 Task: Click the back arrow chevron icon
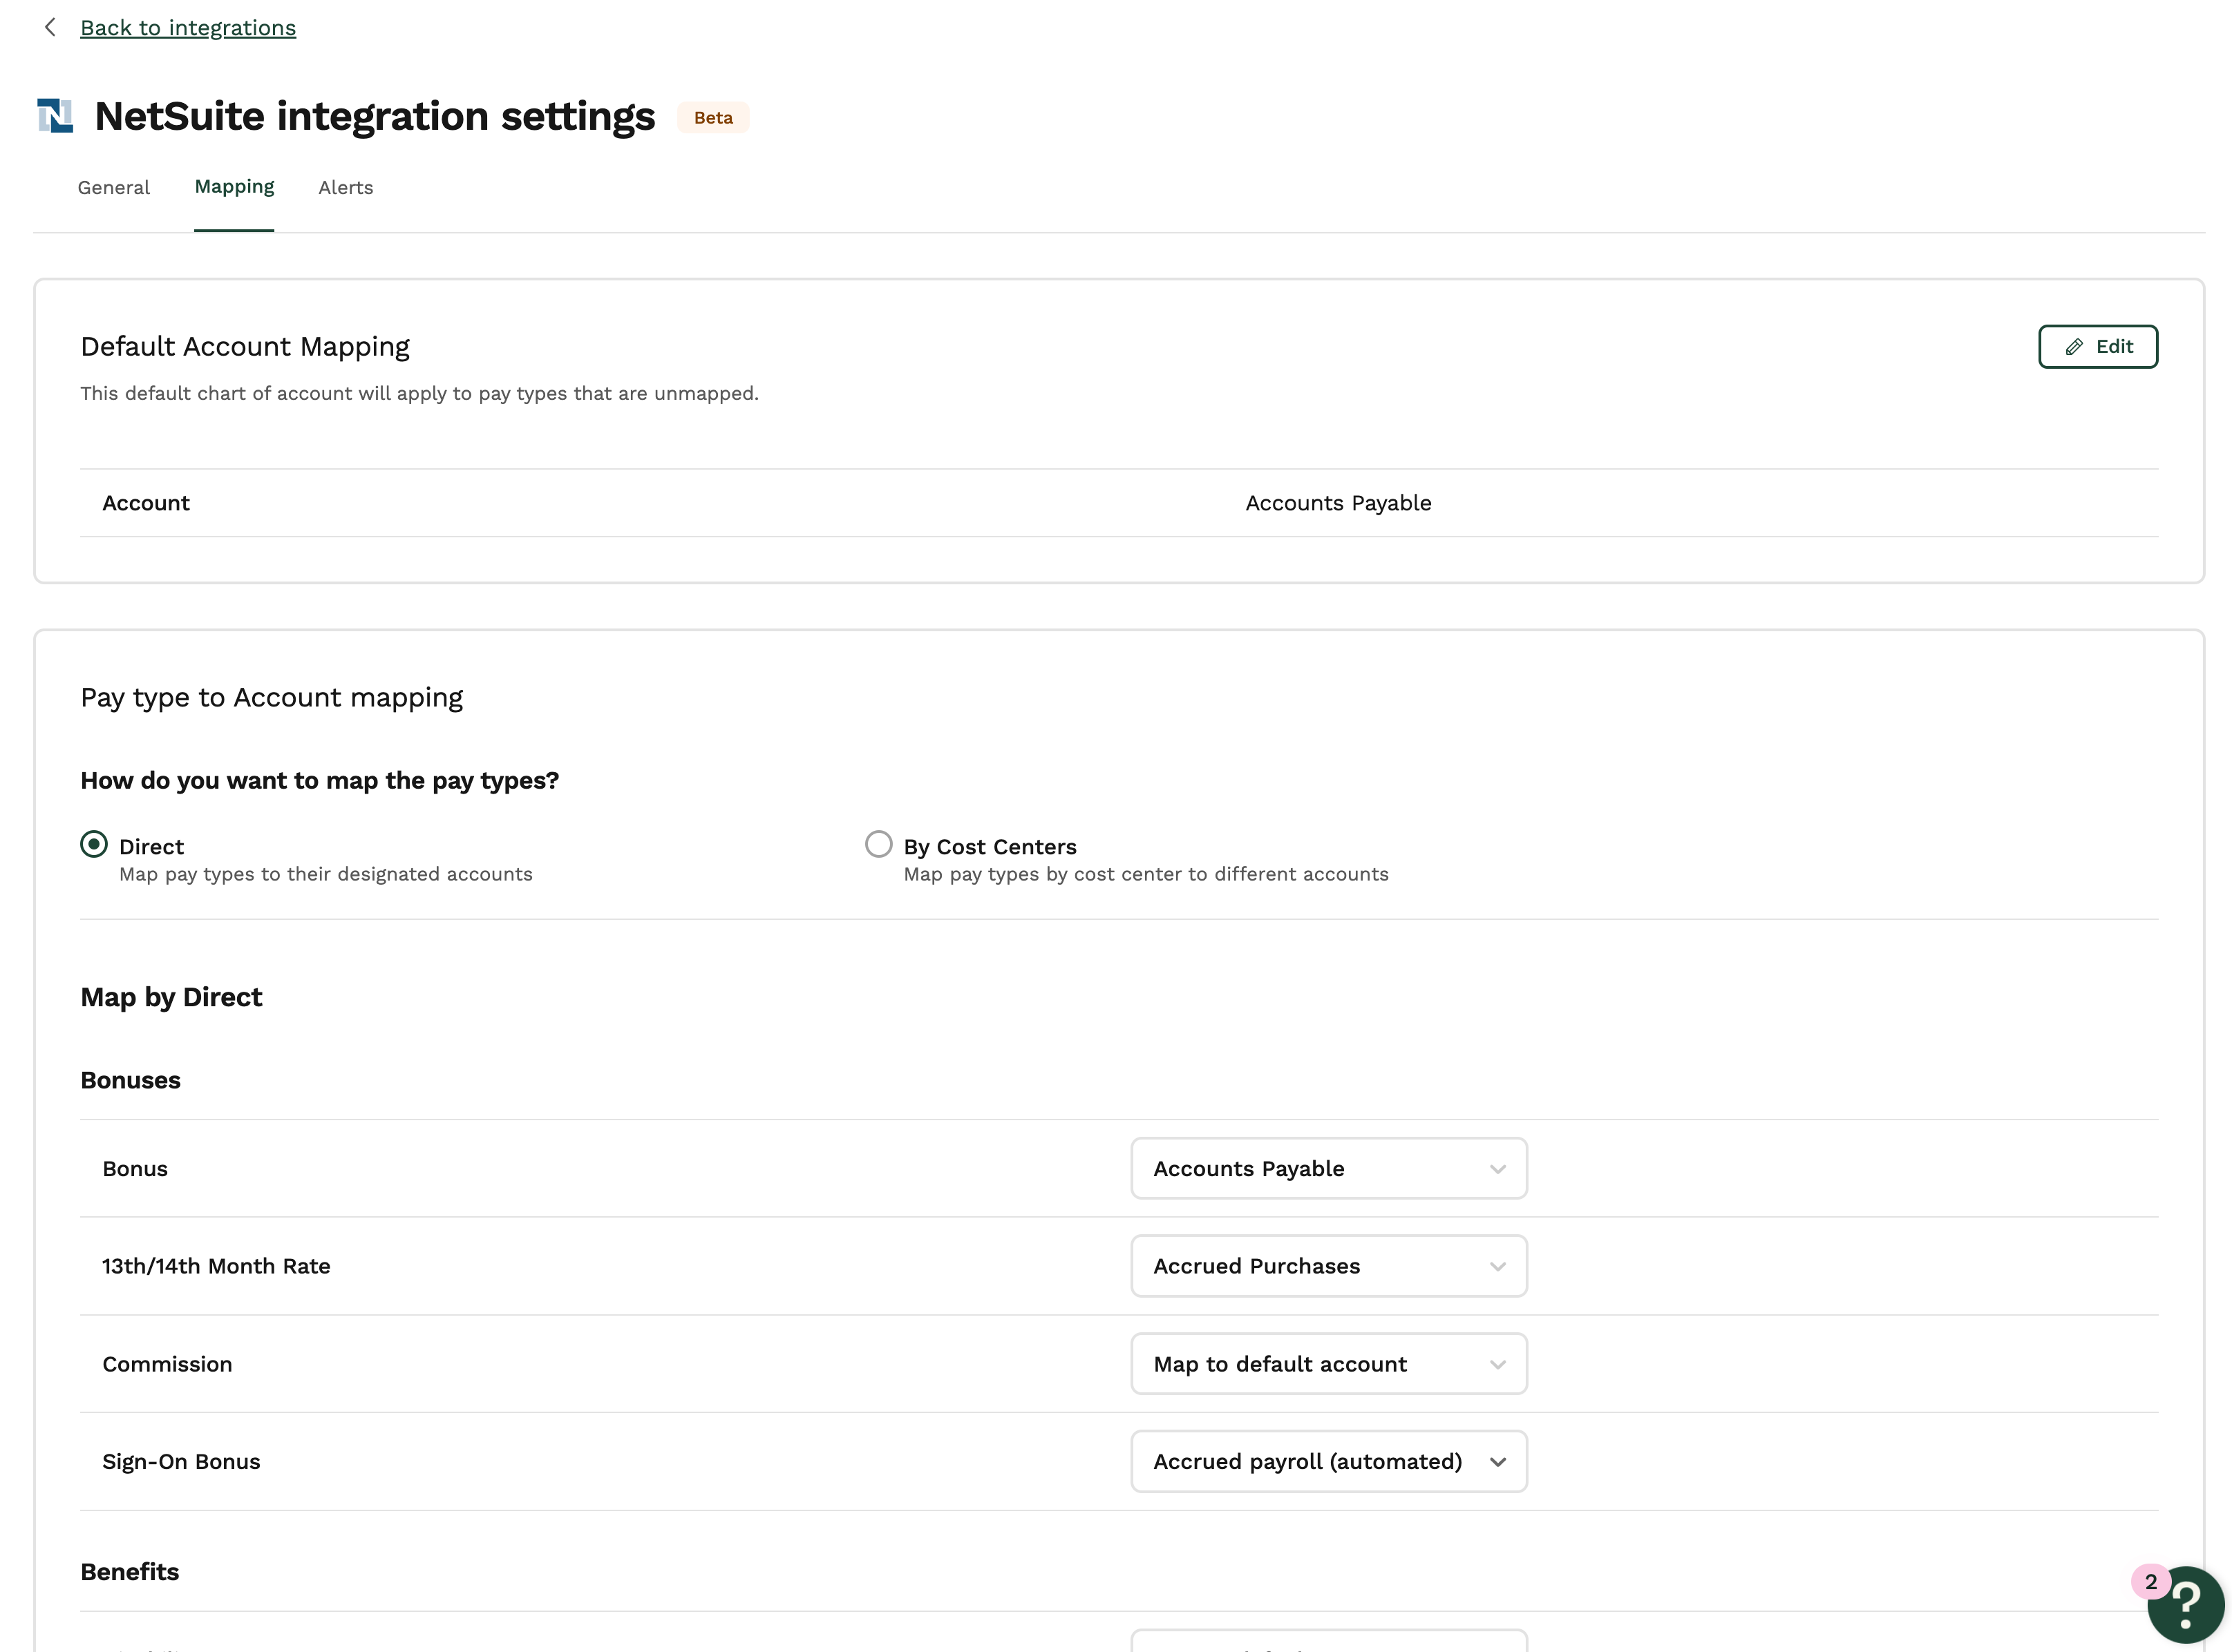pyautogui.click(x=50, y=27)
